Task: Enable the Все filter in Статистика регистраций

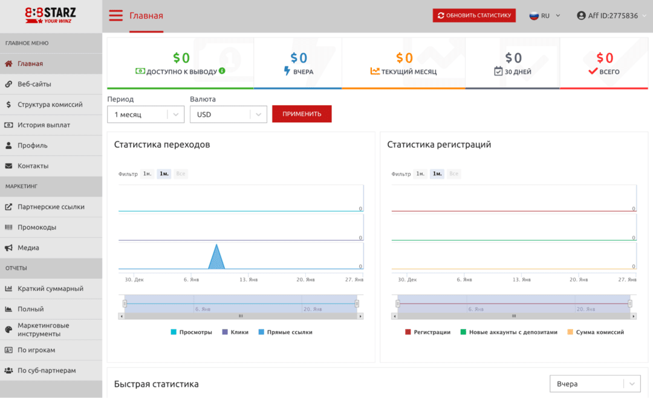Action: point(453,174)
